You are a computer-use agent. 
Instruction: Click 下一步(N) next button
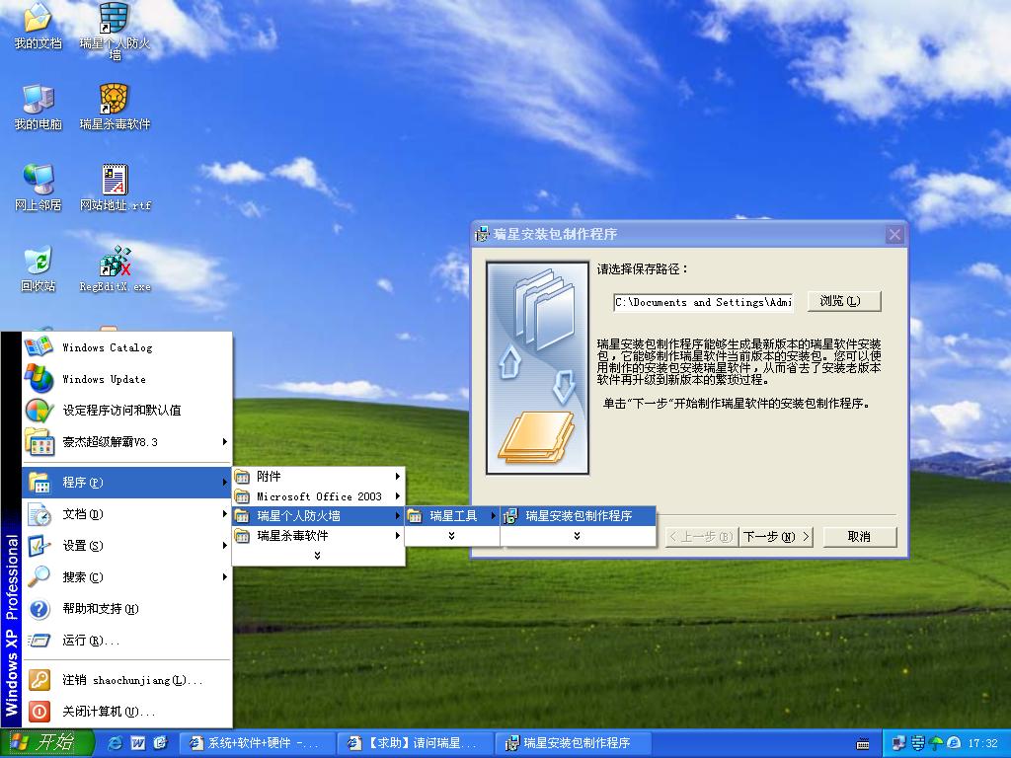coord(776,536)
